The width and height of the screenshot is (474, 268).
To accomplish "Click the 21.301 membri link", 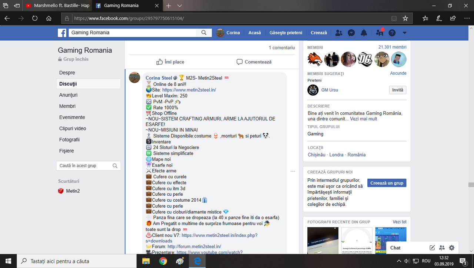I will (x=392, y=47).
